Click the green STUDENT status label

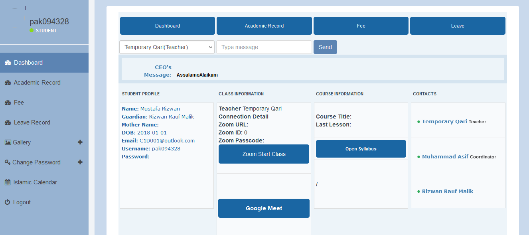pyautogui.click(x=43, y=31)
